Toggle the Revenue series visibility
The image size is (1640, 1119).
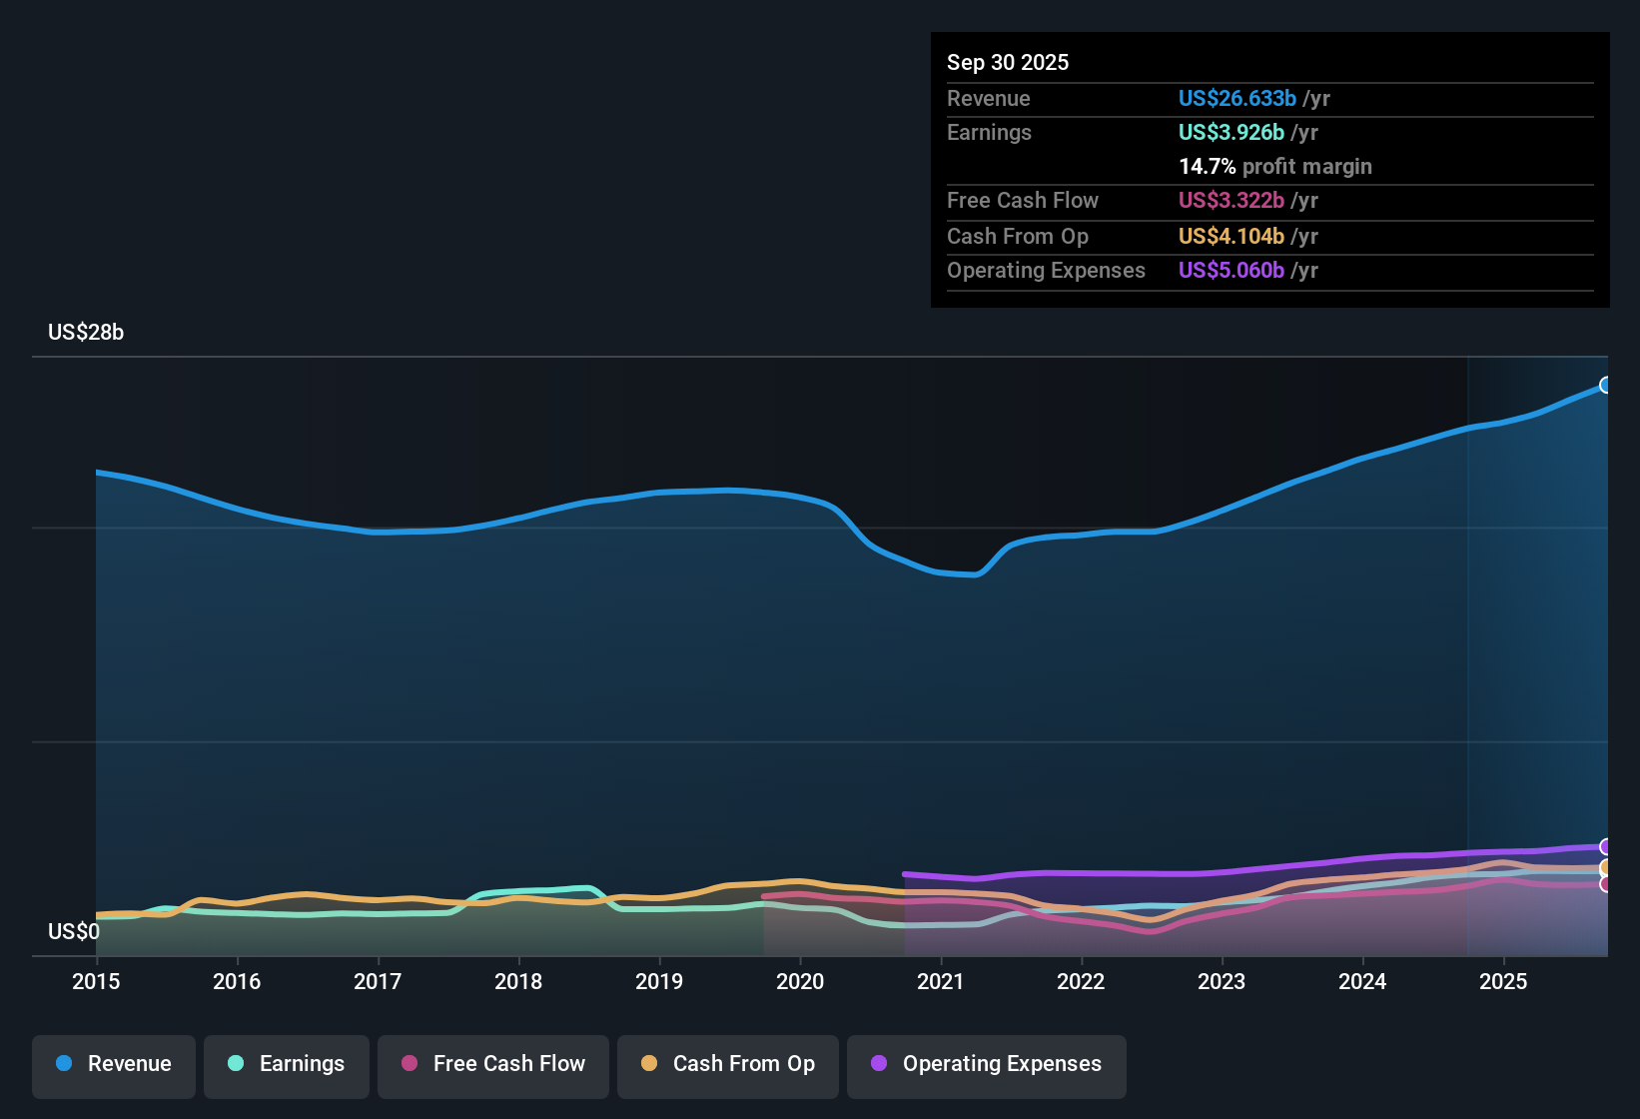113,1064
